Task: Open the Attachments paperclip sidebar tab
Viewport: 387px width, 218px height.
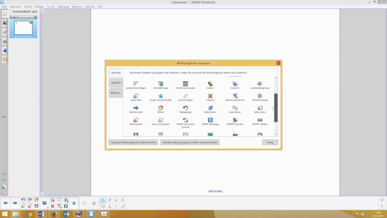Action: coord(5,32)
